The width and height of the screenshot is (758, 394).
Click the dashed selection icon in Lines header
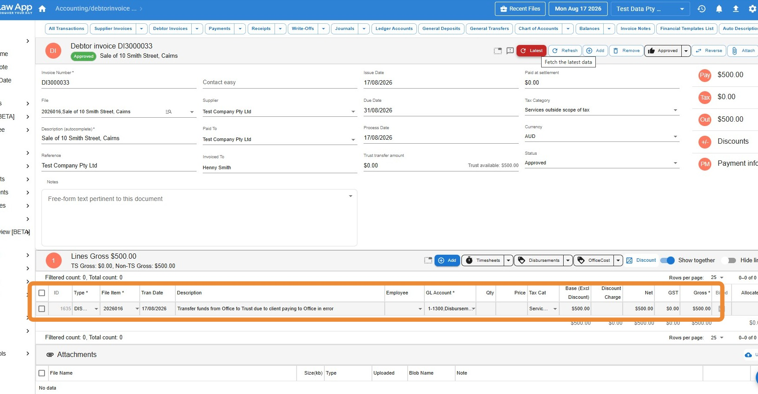coord(428,260)
